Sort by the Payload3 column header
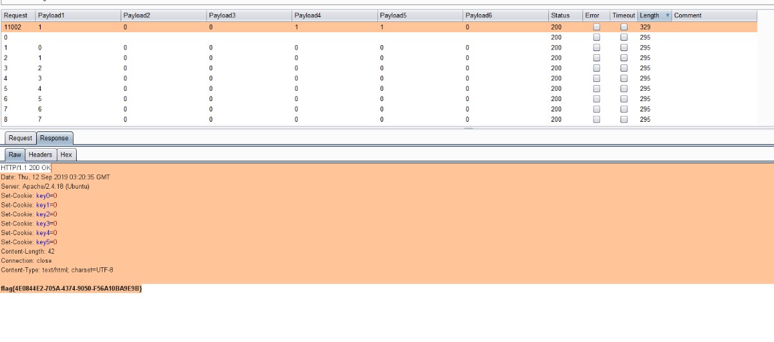 click(x=250, y=15)
